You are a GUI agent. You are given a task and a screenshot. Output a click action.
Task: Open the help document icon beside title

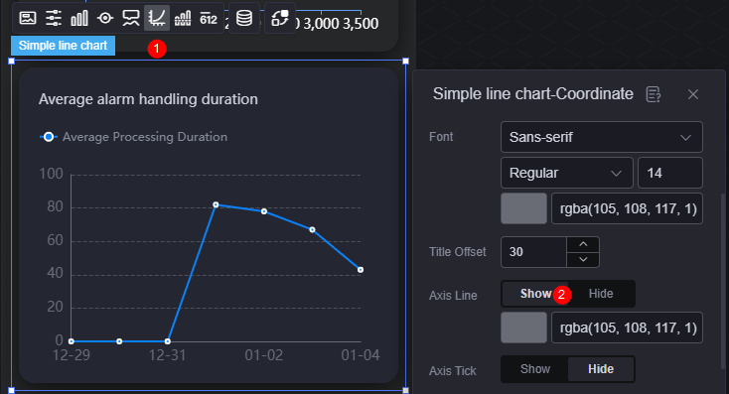click(654, 94)
